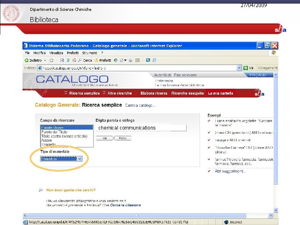Screen dimensions: 300x225
Task: Click the Autenticati link
Action: pos(162,75)
